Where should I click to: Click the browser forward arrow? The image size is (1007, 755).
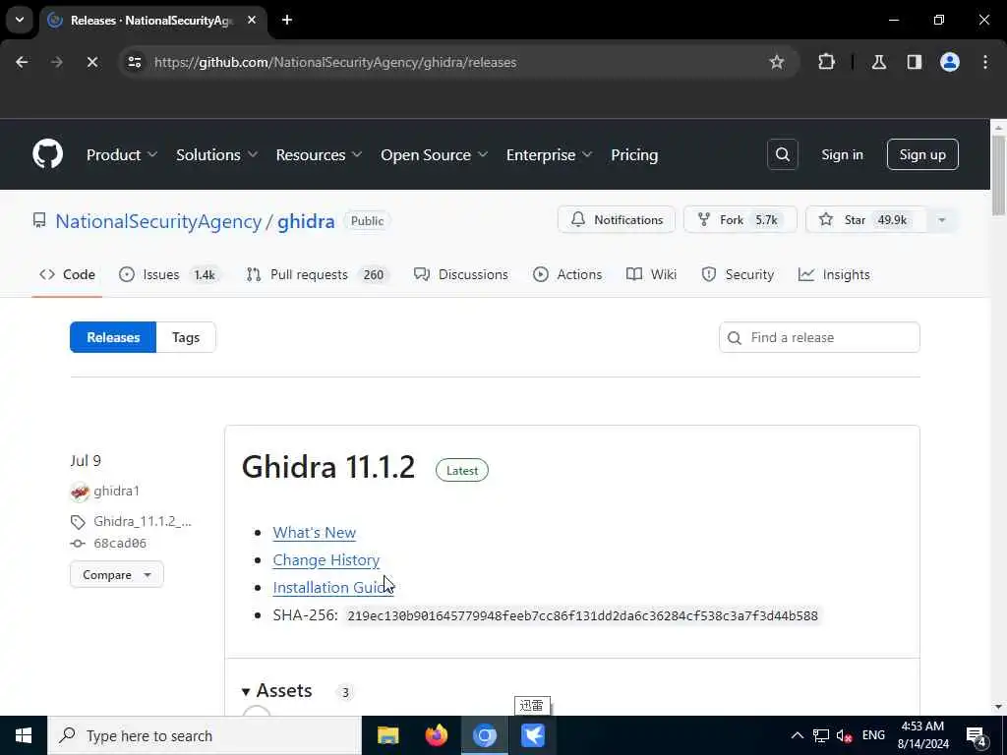point(57,62)
